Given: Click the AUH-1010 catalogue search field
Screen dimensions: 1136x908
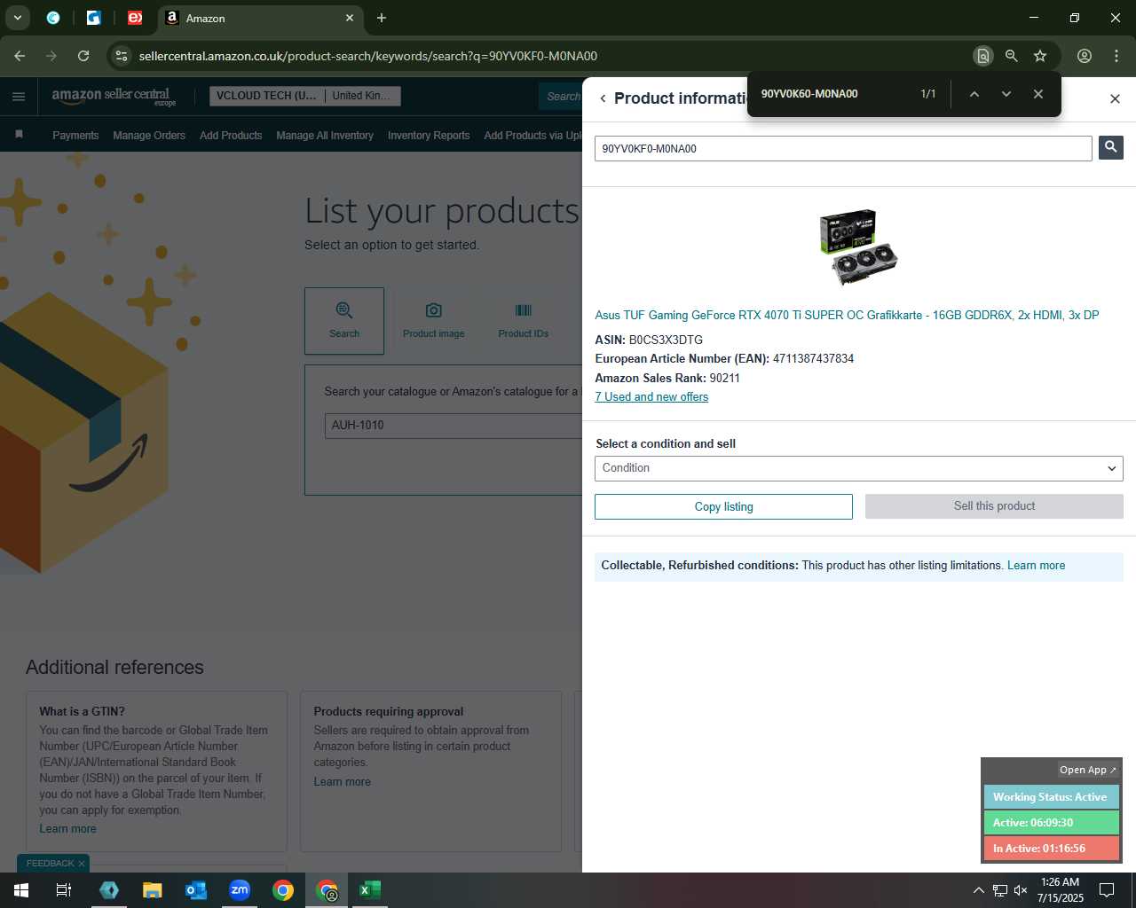Looking at the screenshot, I should [453, 426].
